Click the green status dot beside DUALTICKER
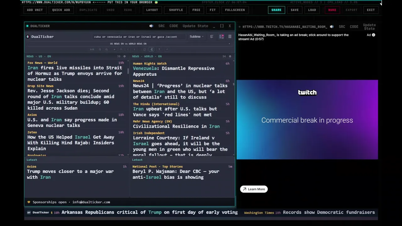The width and height of the screenshot is (402, 226). (x=27, y=26)
